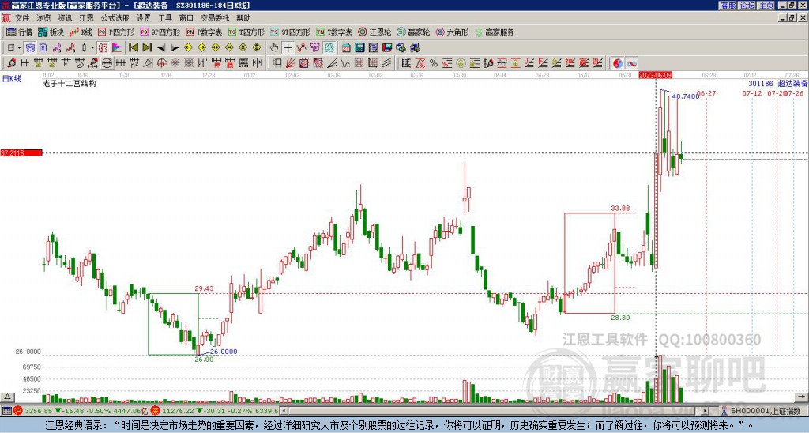The image size is (809, 433).
Task: Open the 赢家轮 wheel tool
Action: (x=413, y=32)
